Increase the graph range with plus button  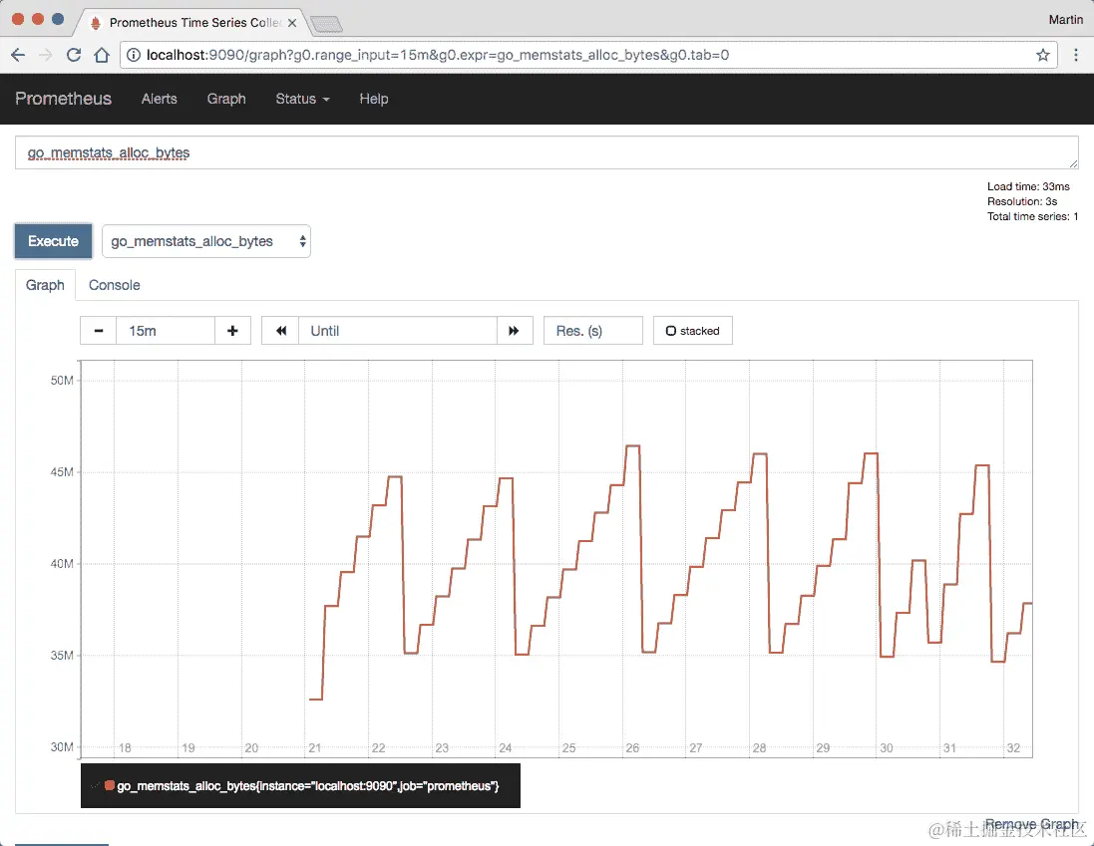[232, 330]
